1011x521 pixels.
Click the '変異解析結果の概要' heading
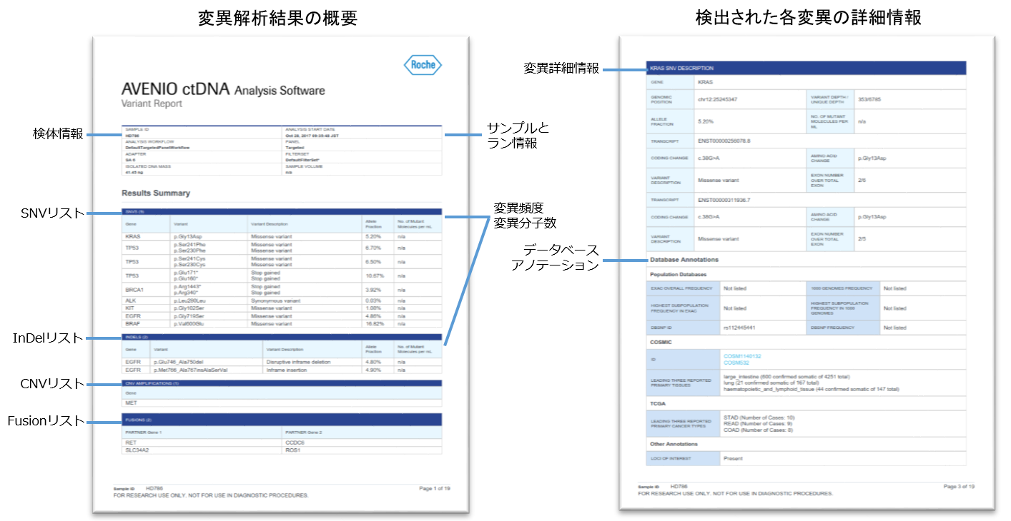pyautogui.click(x=277, y=19)
